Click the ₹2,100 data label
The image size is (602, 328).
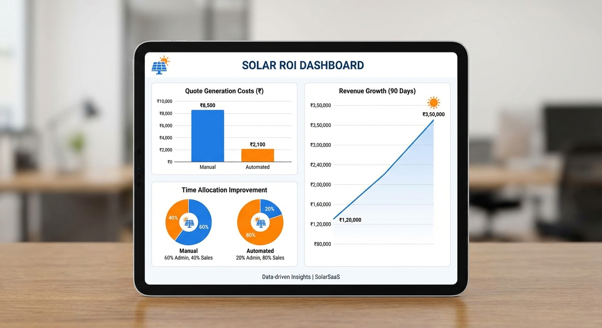257,145
